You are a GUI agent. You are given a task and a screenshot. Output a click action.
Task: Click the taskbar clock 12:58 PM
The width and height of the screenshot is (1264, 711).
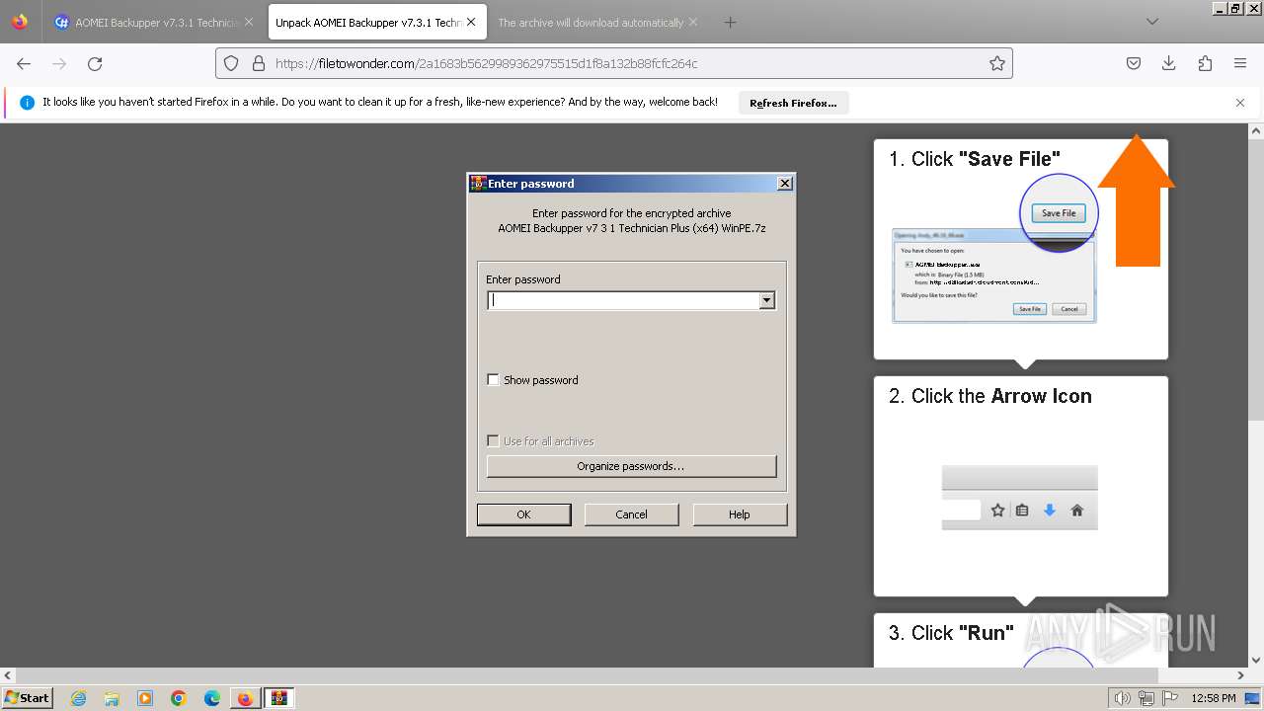tap(1214, 698)
